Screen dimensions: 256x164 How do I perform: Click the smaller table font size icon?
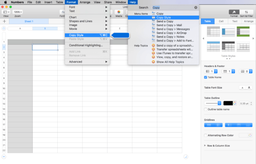[242, 88]
